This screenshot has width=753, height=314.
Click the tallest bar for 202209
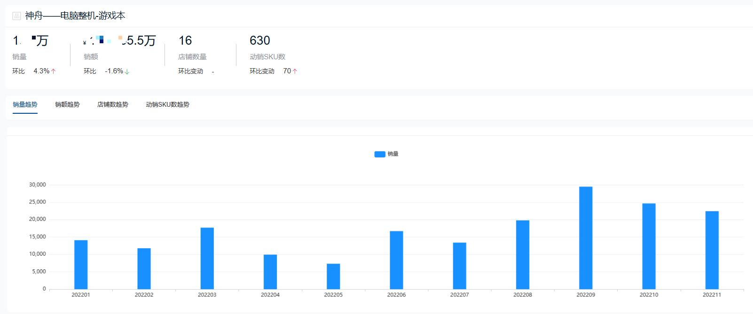click(x=586, y=238)
